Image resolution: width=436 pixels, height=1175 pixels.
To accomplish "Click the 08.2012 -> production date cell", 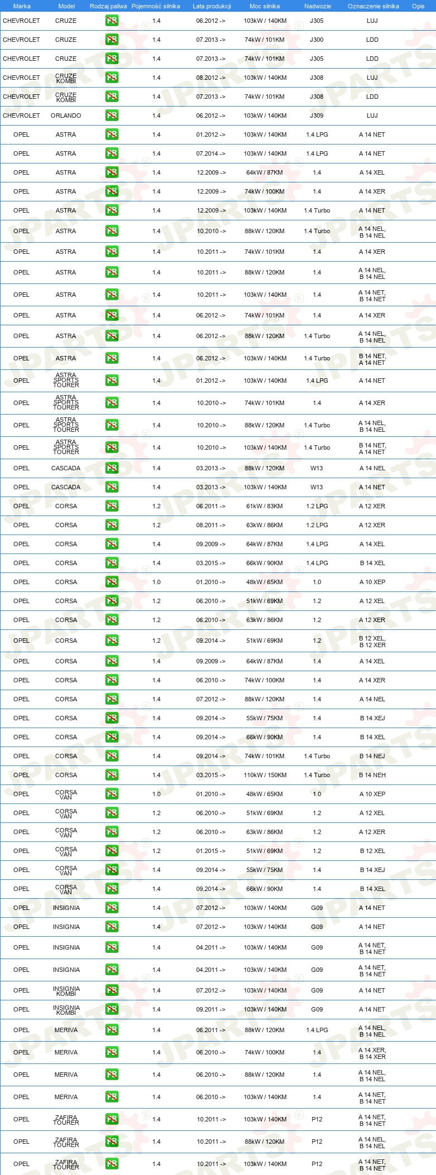I will tap(211, 78).
